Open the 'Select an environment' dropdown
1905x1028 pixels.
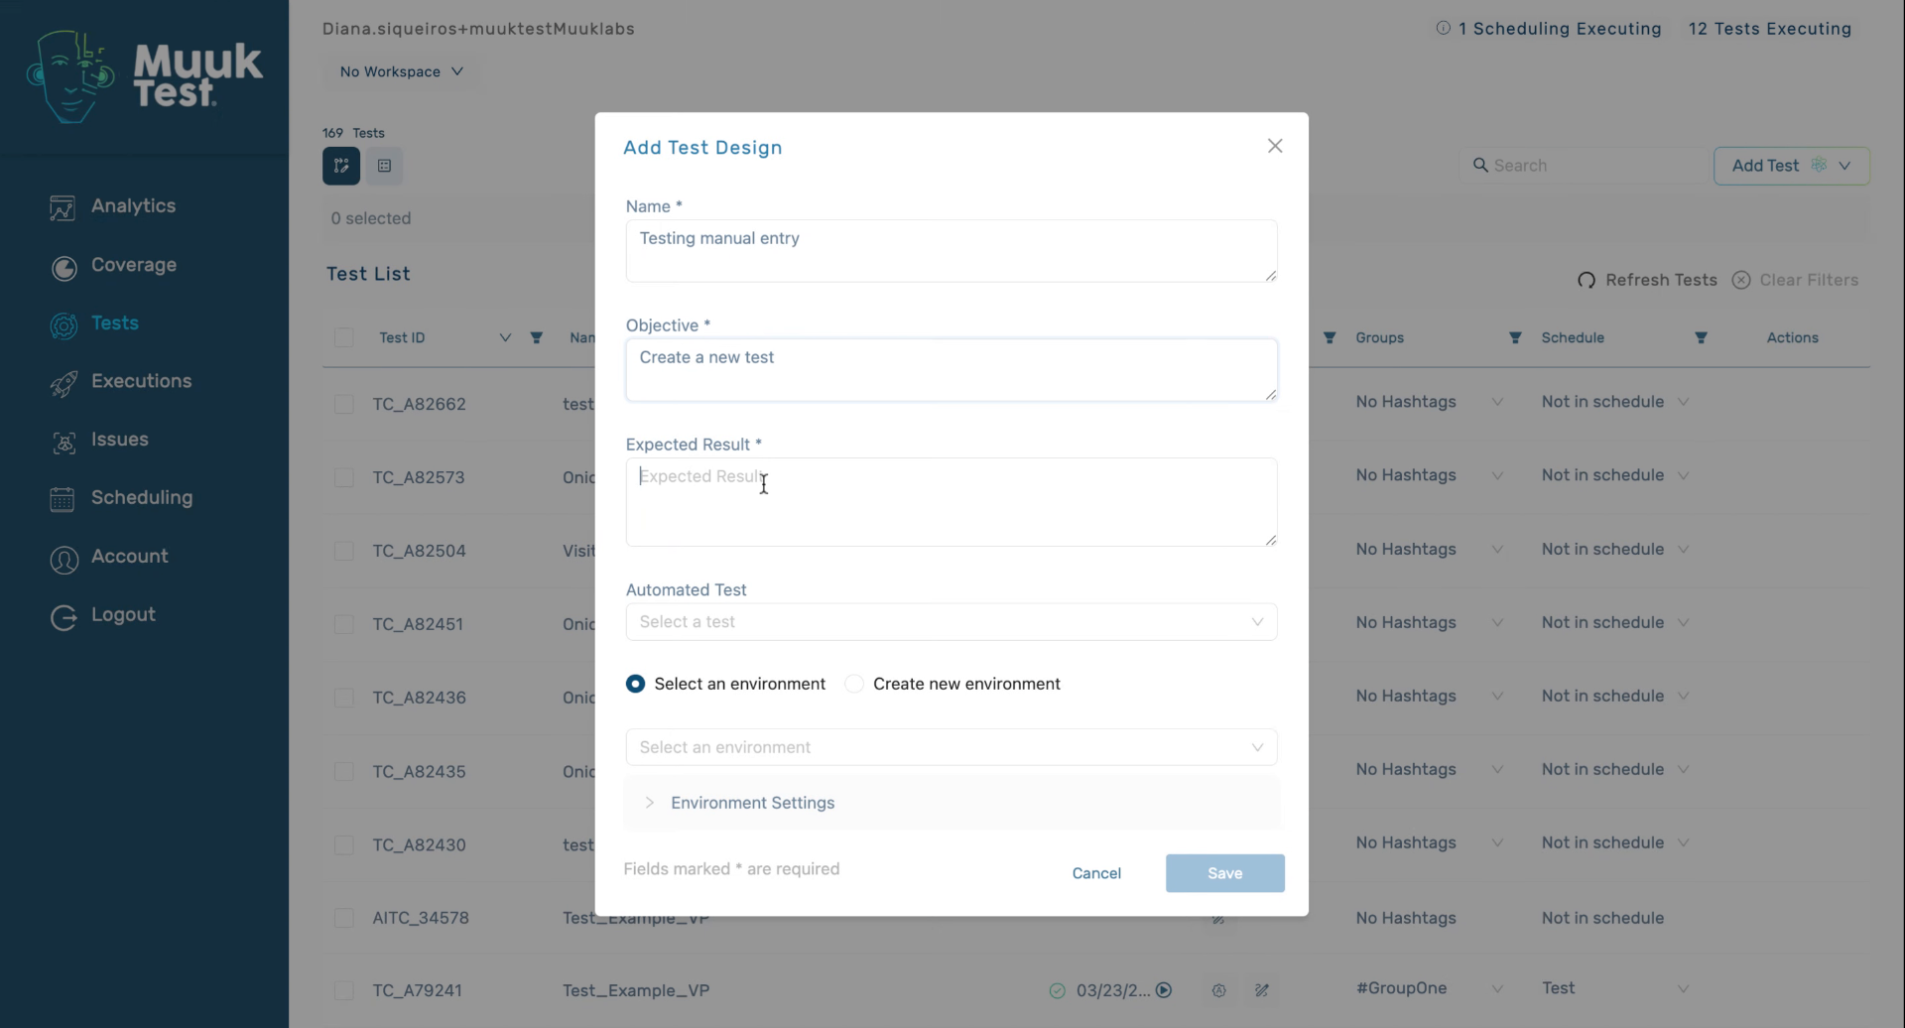click(x=952, y=747)
